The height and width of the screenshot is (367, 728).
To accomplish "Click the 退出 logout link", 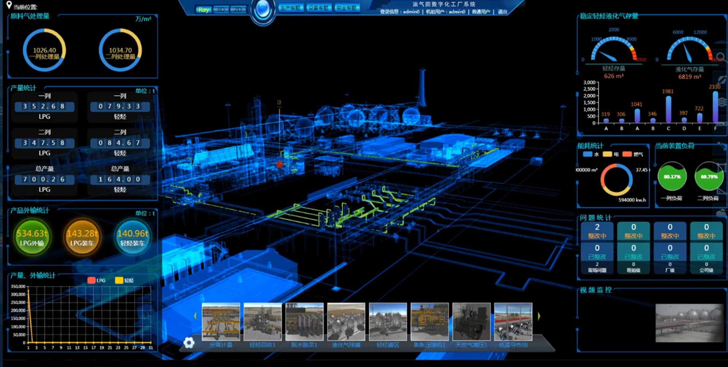I will point(503,12).
